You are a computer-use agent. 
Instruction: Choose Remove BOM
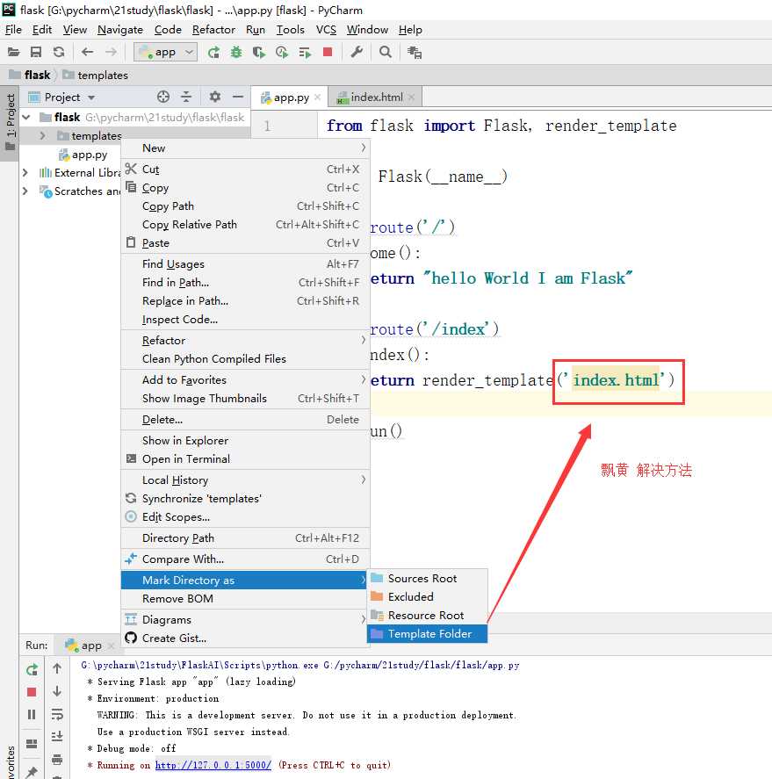coord(245,599)
